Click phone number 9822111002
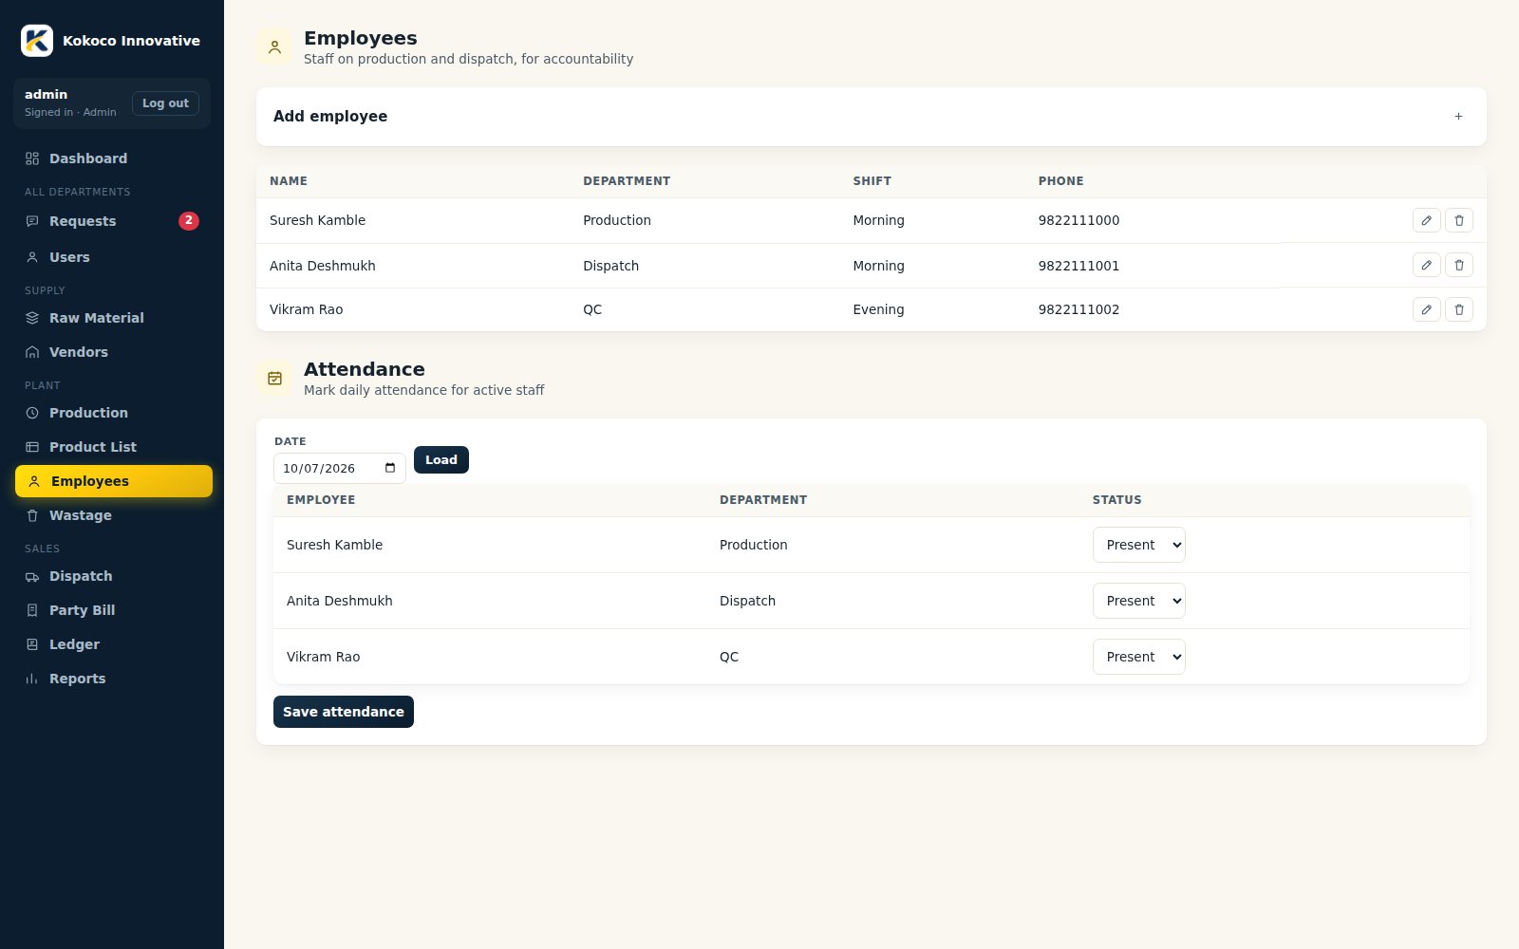This screenshot has height=949, width=1519. [1078, 309]
